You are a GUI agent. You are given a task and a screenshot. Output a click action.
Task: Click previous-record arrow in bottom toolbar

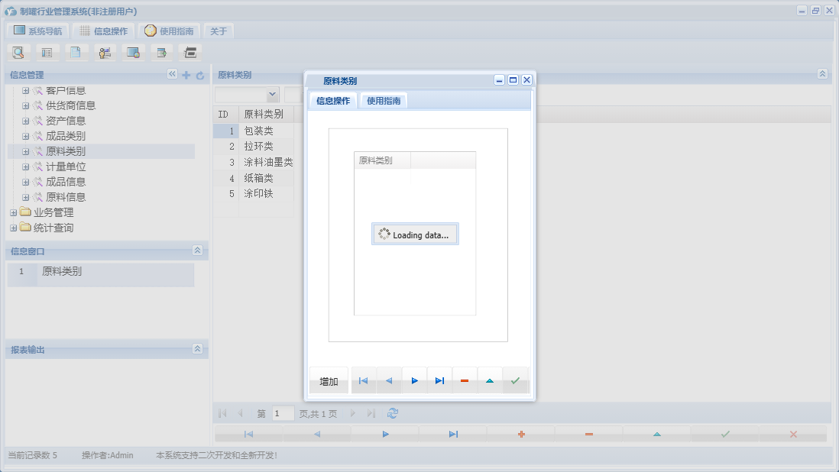click(x=317, y=434)
